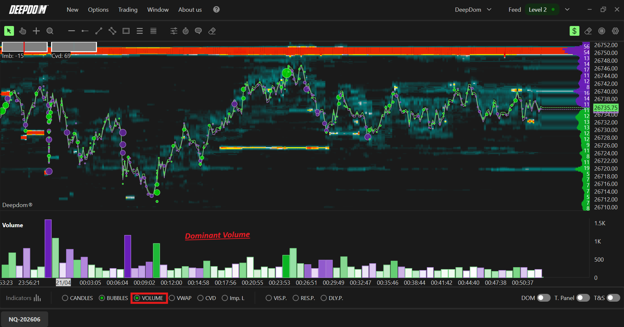
Task: Select the crosshair plus tool
Action: [36, 31]
